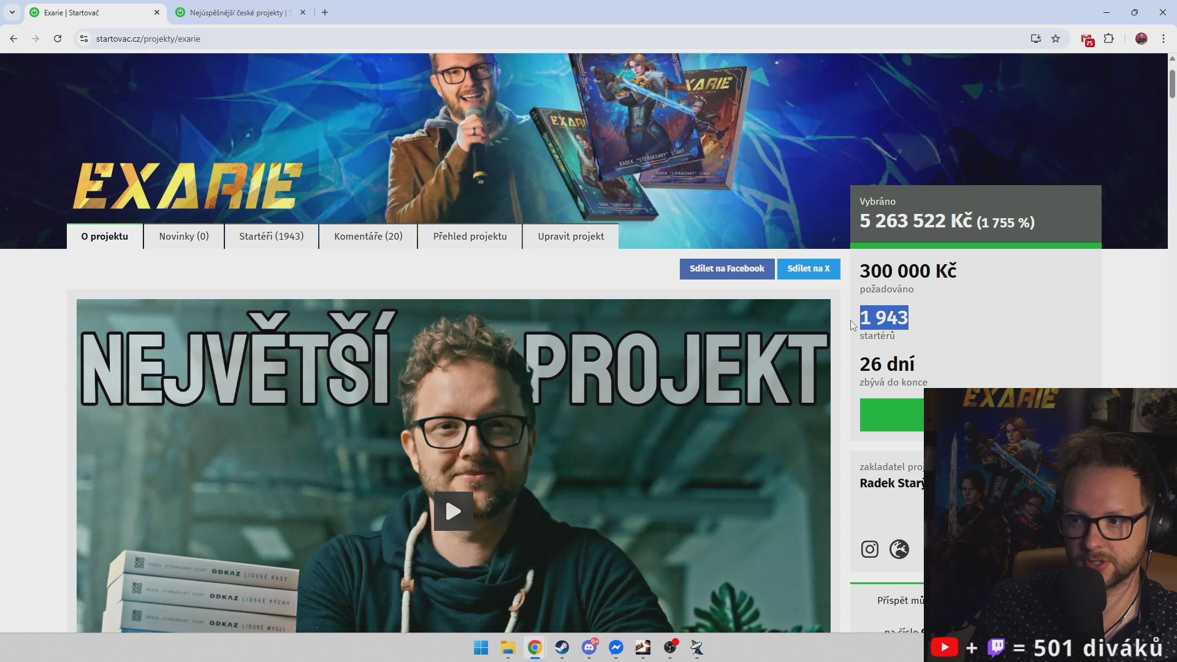Open the Chrome profile avatar menu
Image resolution: width=1177 pixels, height=662 pixels.
1141,39
